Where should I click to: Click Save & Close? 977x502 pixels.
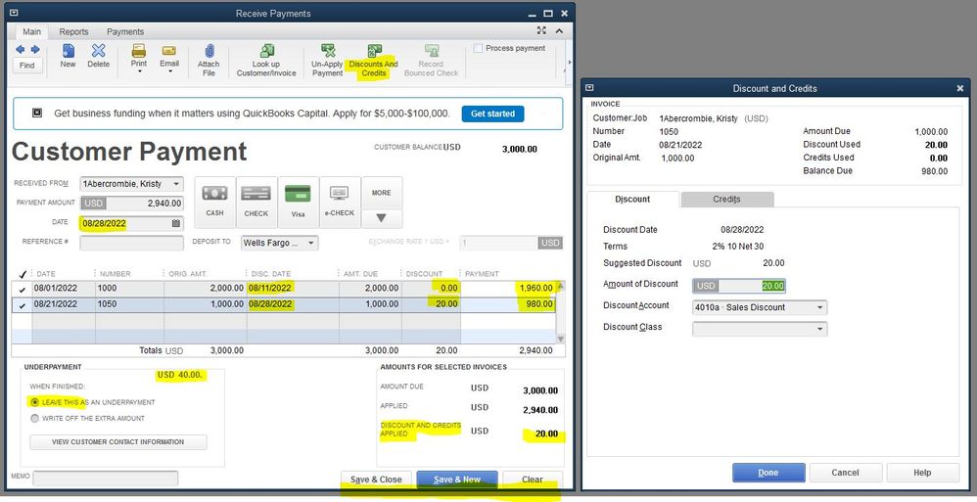click(376, 479)
